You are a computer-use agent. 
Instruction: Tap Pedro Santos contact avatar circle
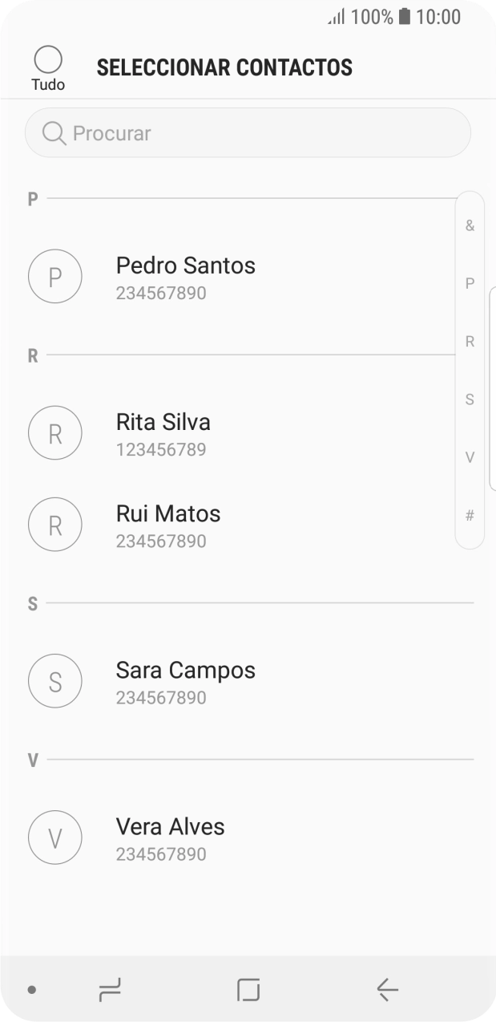pyautogui.click(x=54, y=276)
